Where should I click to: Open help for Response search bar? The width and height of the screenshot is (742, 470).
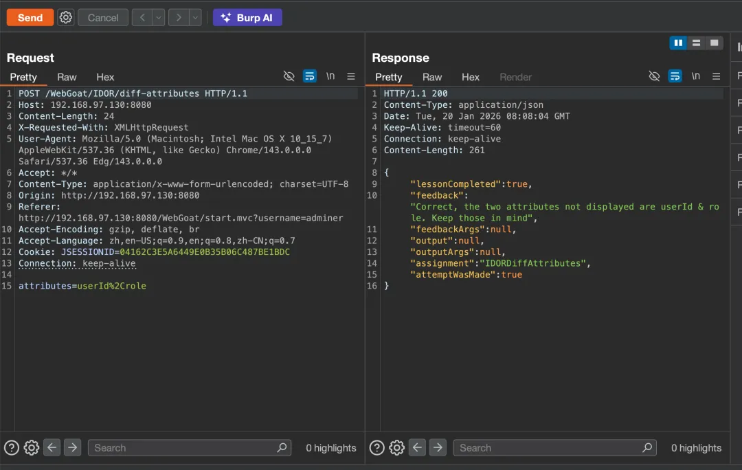pyautogui.click(x=376, y=447)
